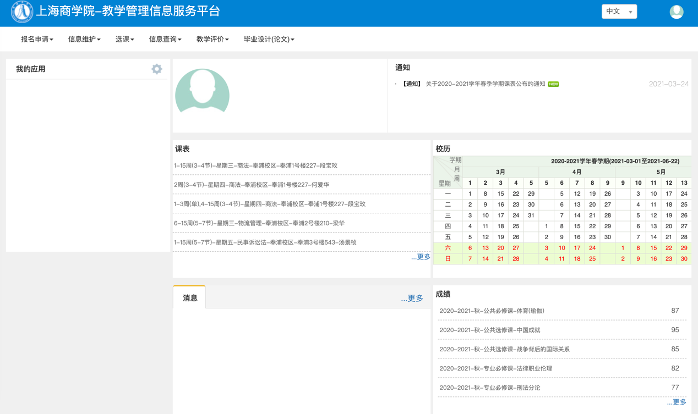The height and width of the screenshot is (414, 698).
Task: Click the large profile photo placeholder
Action: [202, 91]
